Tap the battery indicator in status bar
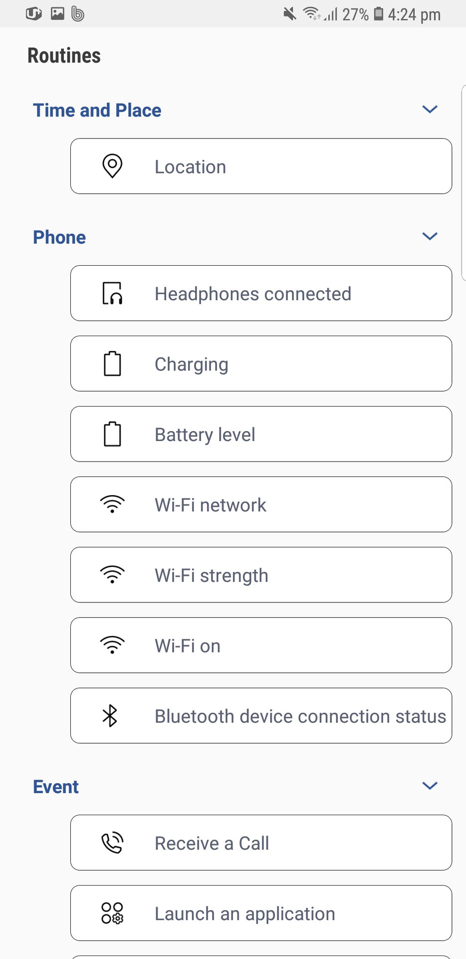Screen dimensions: 466x959 point(379,14)
